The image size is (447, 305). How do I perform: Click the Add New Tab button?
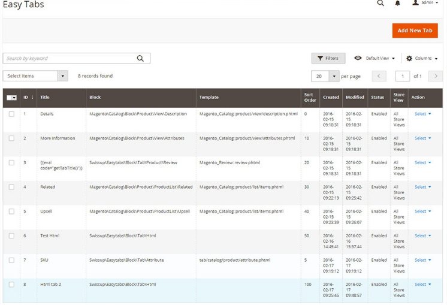click(x=415, y=31)
